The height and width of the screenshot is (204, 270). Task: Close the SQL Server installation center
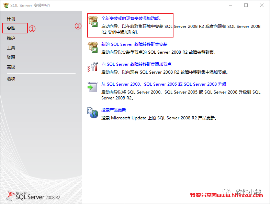(261, 6)
